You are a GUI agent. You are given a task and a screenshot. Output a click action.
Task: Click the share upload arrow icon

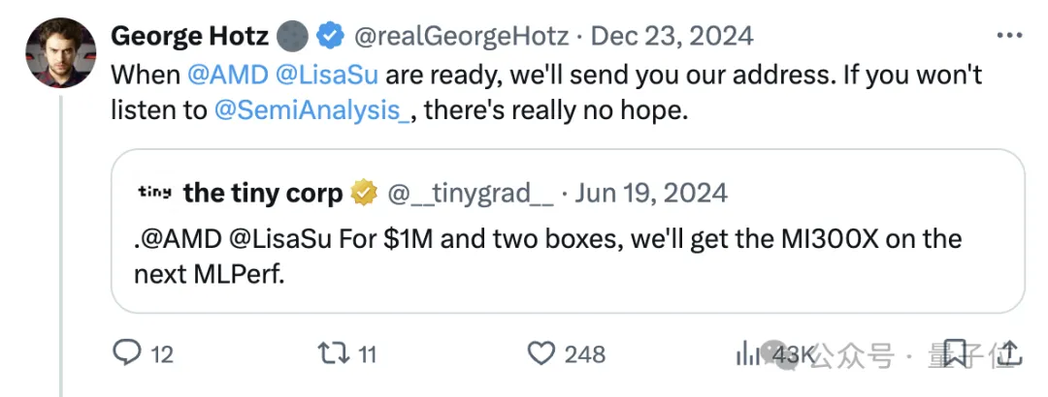click(1008, 353)
